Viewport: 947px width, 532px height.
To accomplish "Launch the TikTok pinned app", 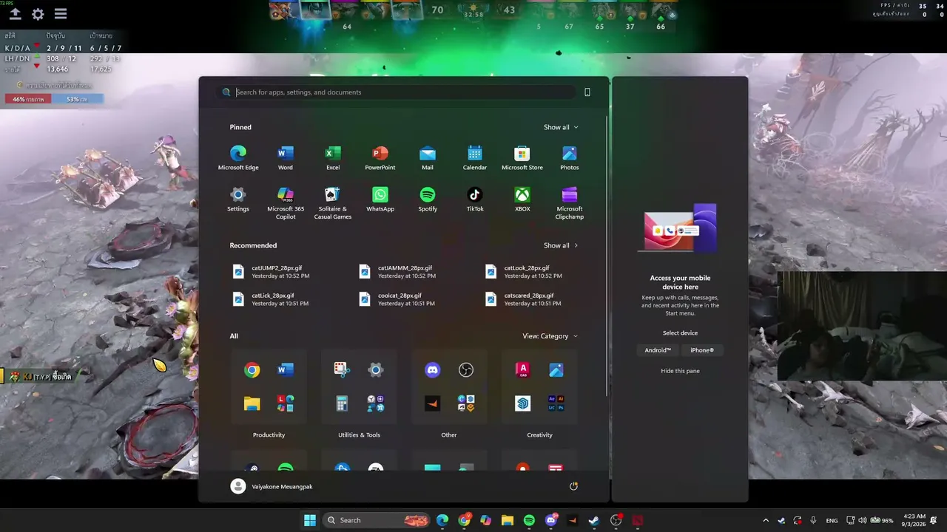I will (475, 199).
